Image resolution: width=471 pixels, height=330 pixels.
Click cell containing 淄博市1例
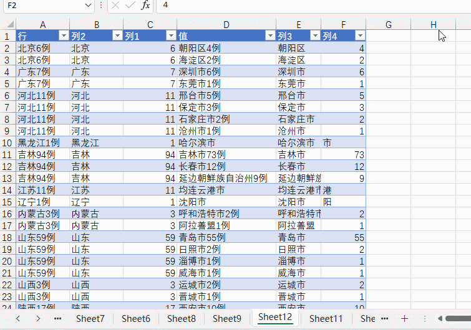pos(226,261)
